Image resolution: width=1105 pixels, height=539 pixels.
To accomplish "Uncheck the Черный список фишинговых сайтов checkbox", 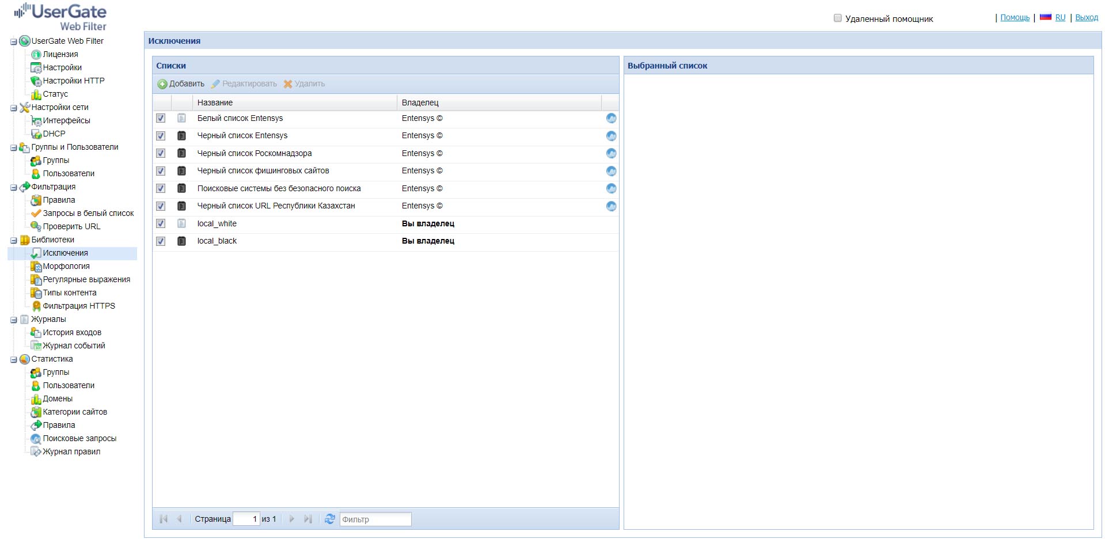I will (161, 171).
